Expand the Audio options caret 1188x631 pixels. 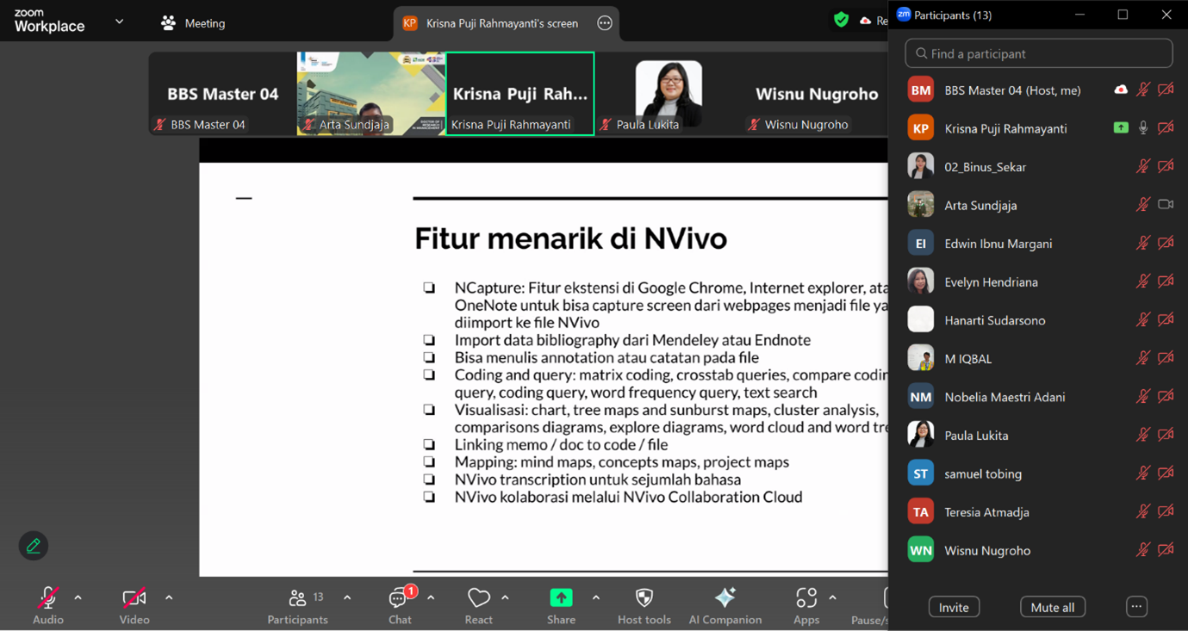[78, 597]
